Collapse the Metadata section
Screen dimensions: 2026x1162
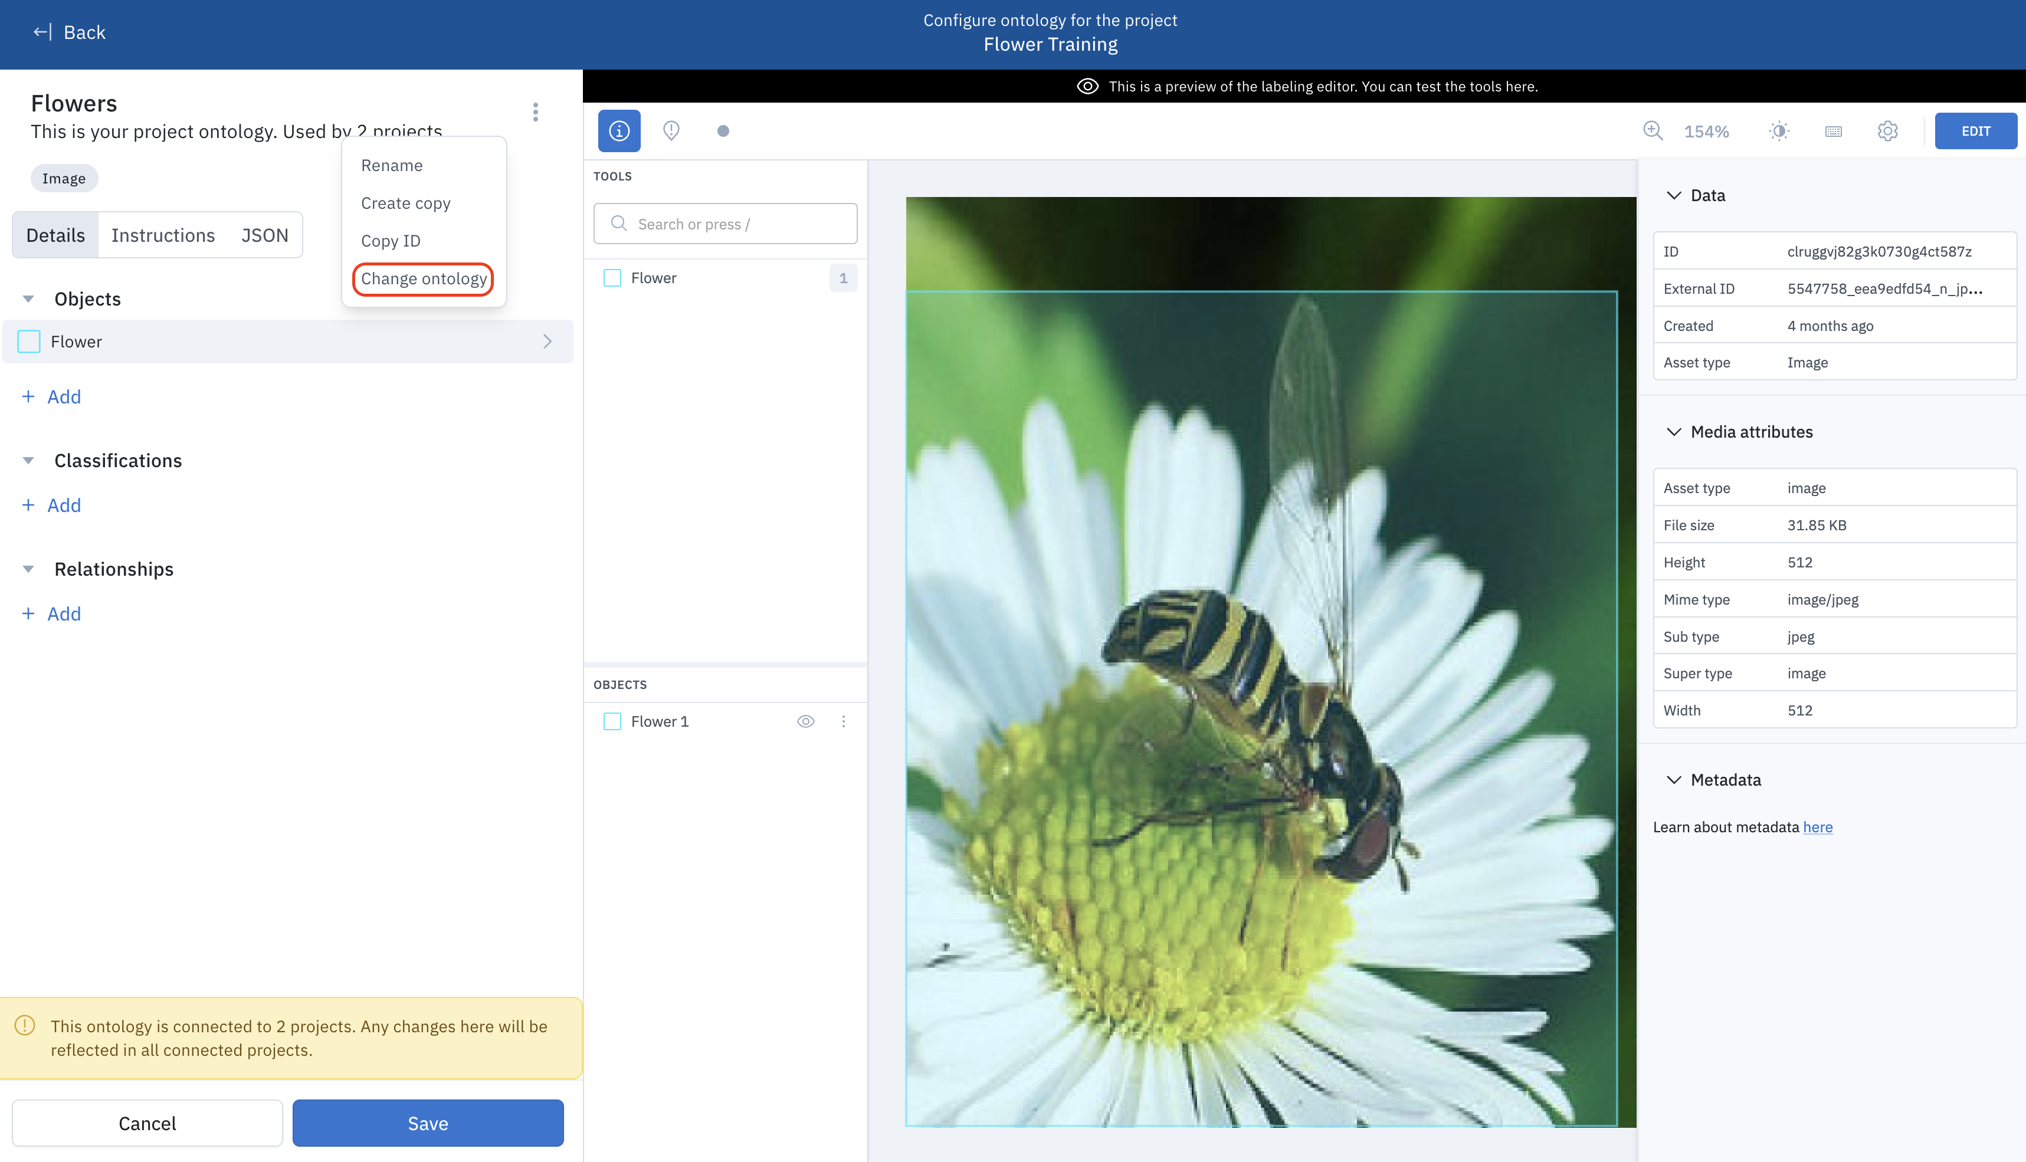pyautogui.click(x=1674, y=780)
